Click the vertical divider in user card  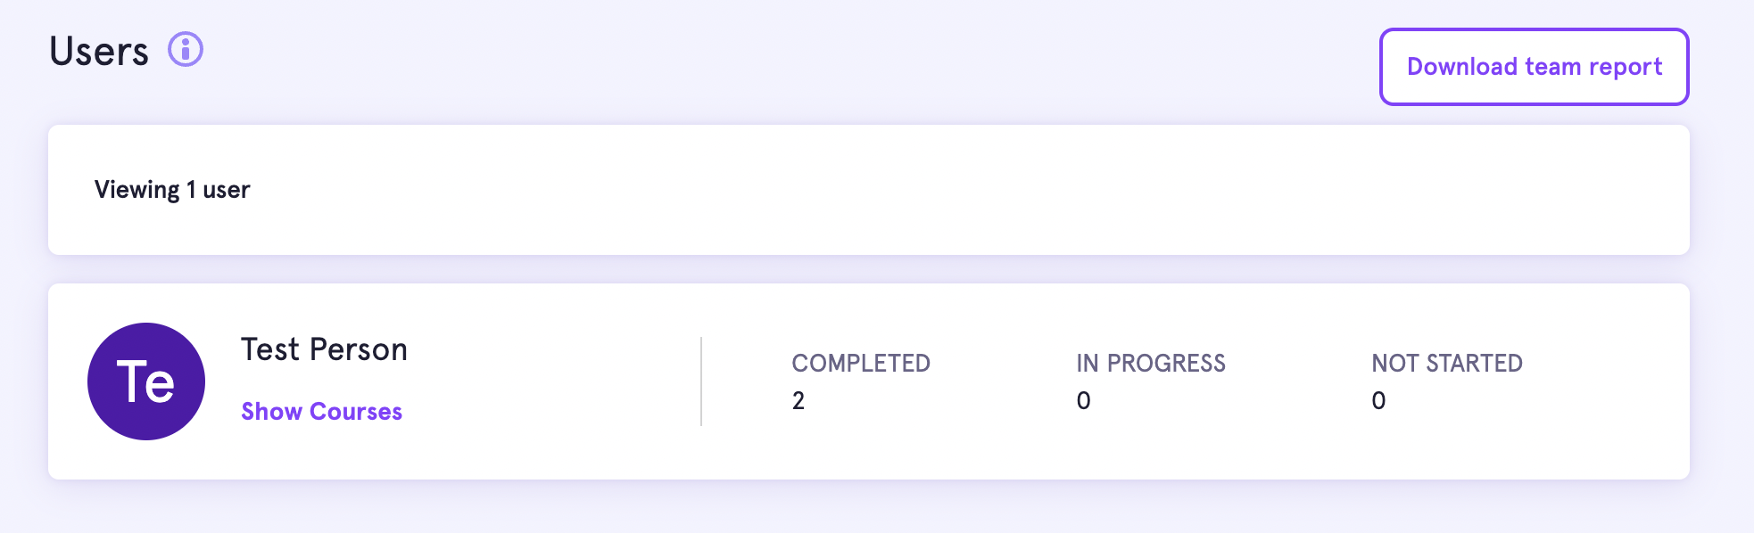(x=701, y=381)
